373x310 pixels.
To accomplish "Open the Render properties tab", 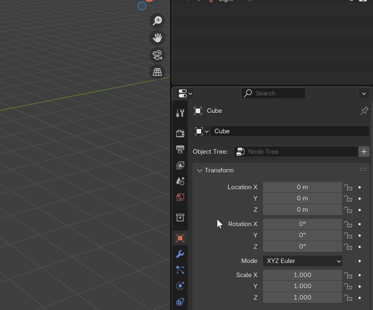I will click(180, 133).
